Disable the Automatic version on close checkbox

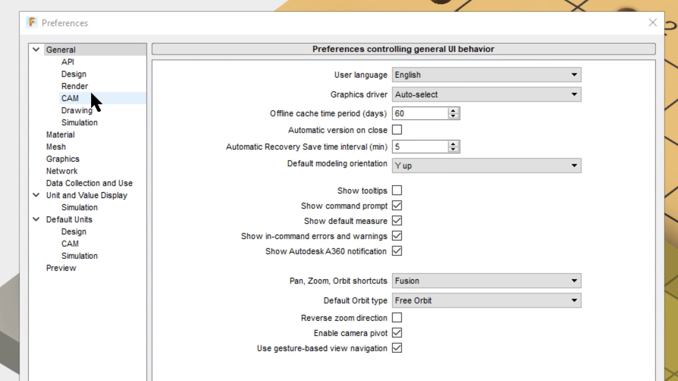click(x=397, y=130)
